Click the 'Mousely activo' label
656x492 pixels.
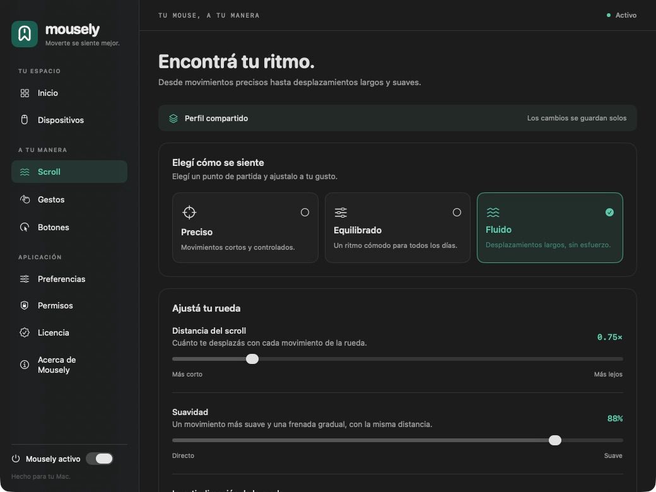[53, 459]
